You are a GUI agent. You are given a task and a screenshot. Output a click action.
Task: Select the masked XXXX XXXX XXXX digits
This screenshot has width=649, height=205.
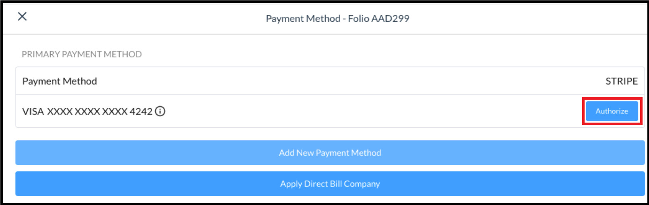pyautogui.click(x=87, y=111)
